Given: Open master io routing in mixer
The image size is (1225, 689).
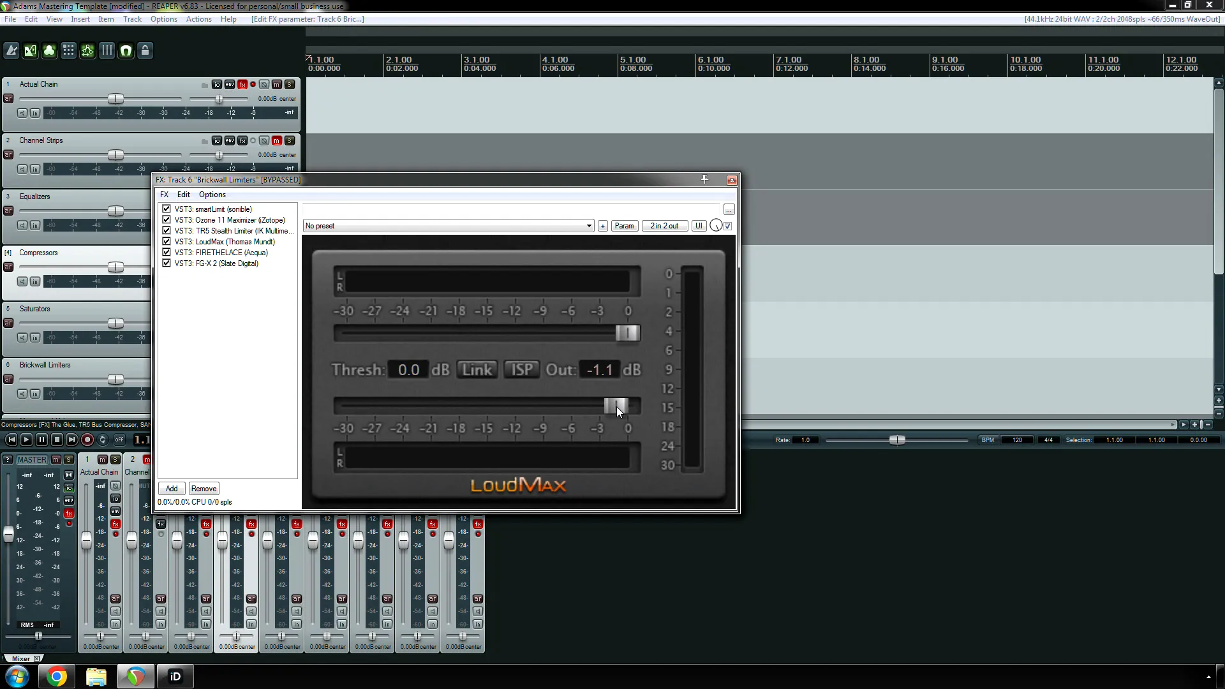Looking at the screenshot, I should click(x=69, y=487).
